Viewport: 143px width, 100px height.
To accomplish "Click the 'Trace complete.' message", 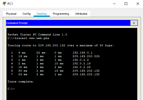I will point(21,82).
